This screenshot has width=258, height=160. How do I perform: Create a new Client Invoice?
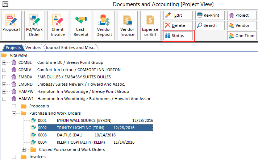(x=58, y=25)
